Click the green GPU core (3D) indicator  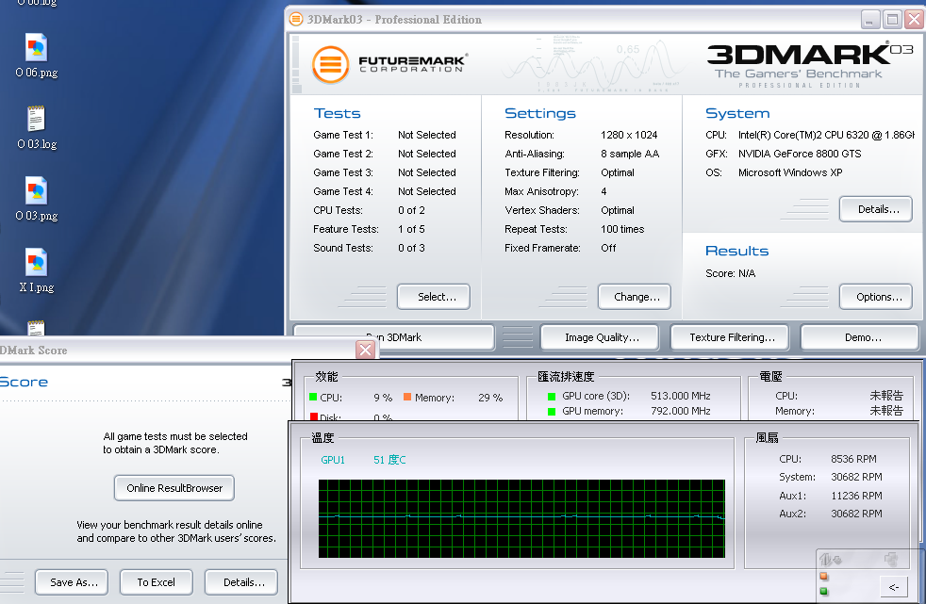click(552, 397)
